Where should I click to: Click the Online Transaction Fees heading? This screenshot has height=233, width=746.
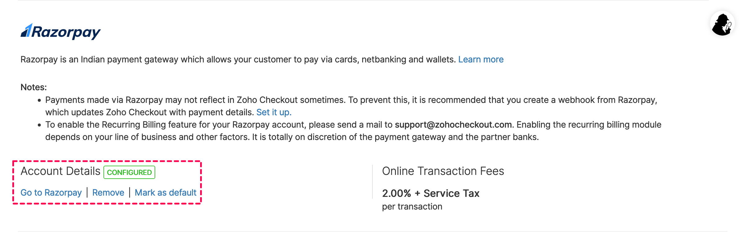click(443, 171)
